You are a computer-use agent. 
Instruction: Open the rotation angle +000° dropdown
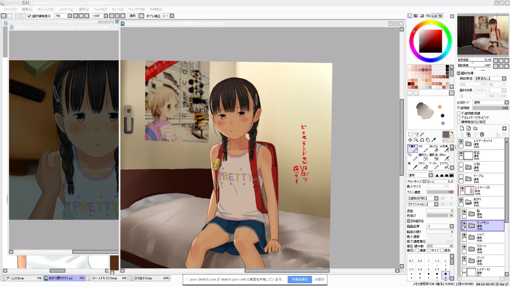106,16
